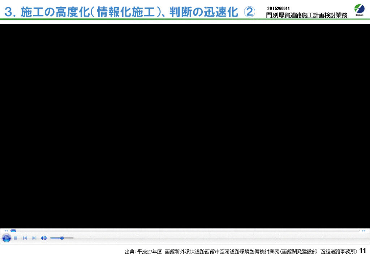Viewport: 370px width, 256px height.
Task: Click the black video display area
Action: [x=185, y=126]
